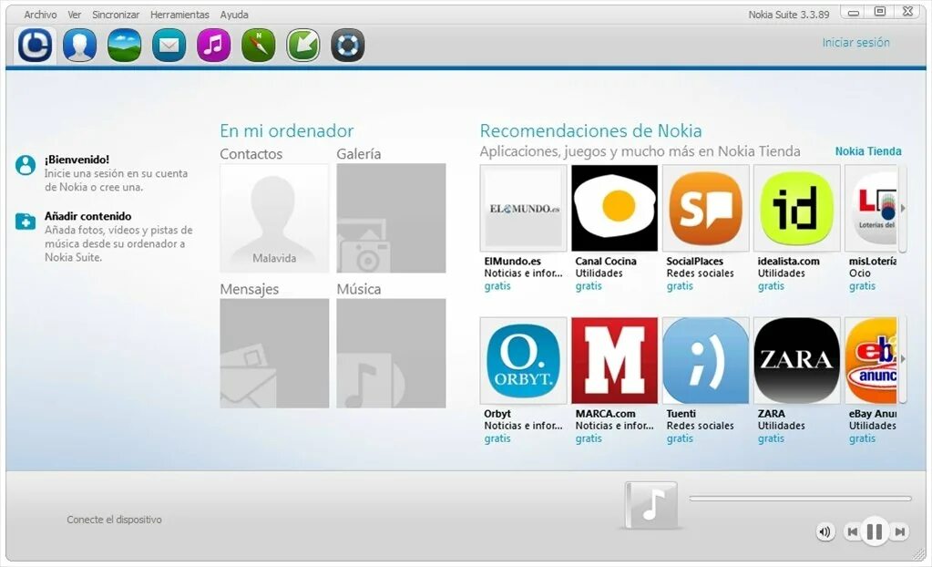The image size is (932, 567).
Task: Click the Añadir contenido heading link
Action: [88, 216]
